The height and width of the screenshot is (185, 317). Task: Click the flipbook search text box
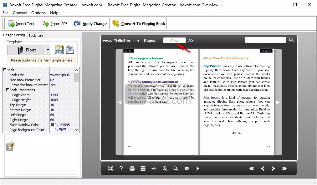265,40
